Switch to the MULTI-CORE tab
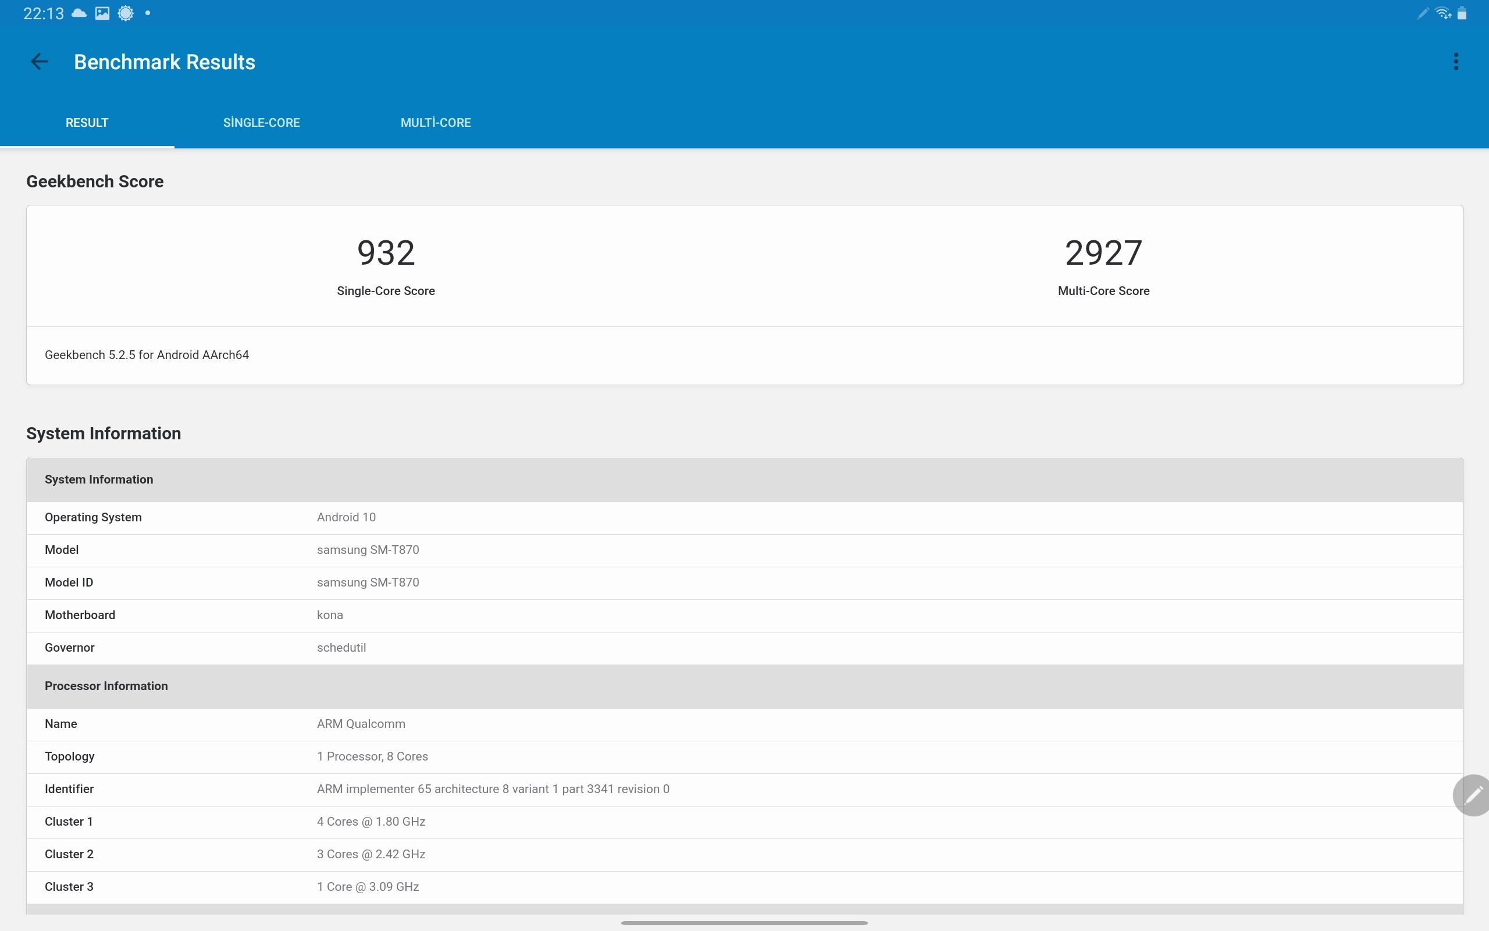This screenshot has width=1489, height=931. [x=436, y=123]
